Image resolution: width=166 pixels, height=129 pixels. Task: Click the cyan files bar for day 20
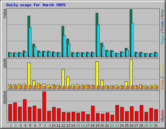pos(103,52)
